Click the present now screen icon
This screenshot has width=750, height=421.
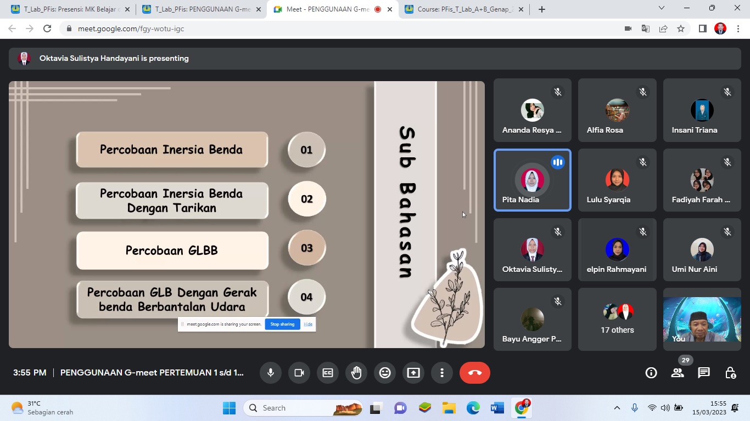[x=413, y=373]
